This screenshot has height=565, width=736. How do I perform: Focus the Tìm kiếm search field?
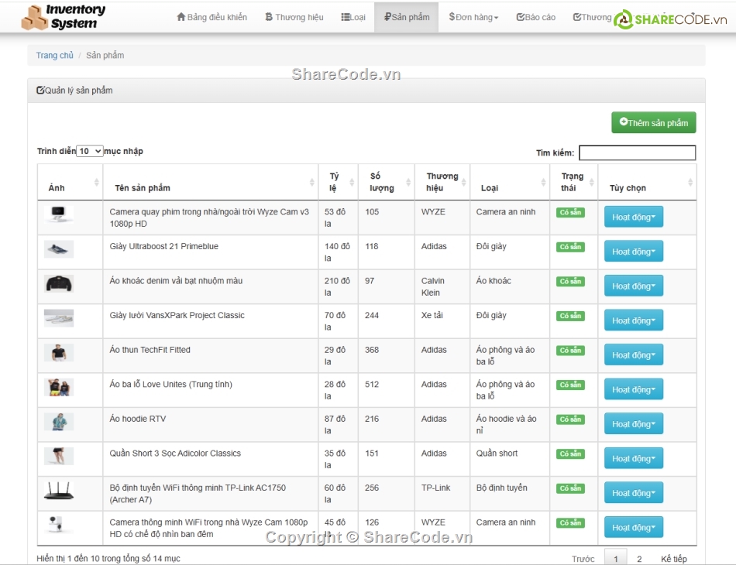pos(638,152)
